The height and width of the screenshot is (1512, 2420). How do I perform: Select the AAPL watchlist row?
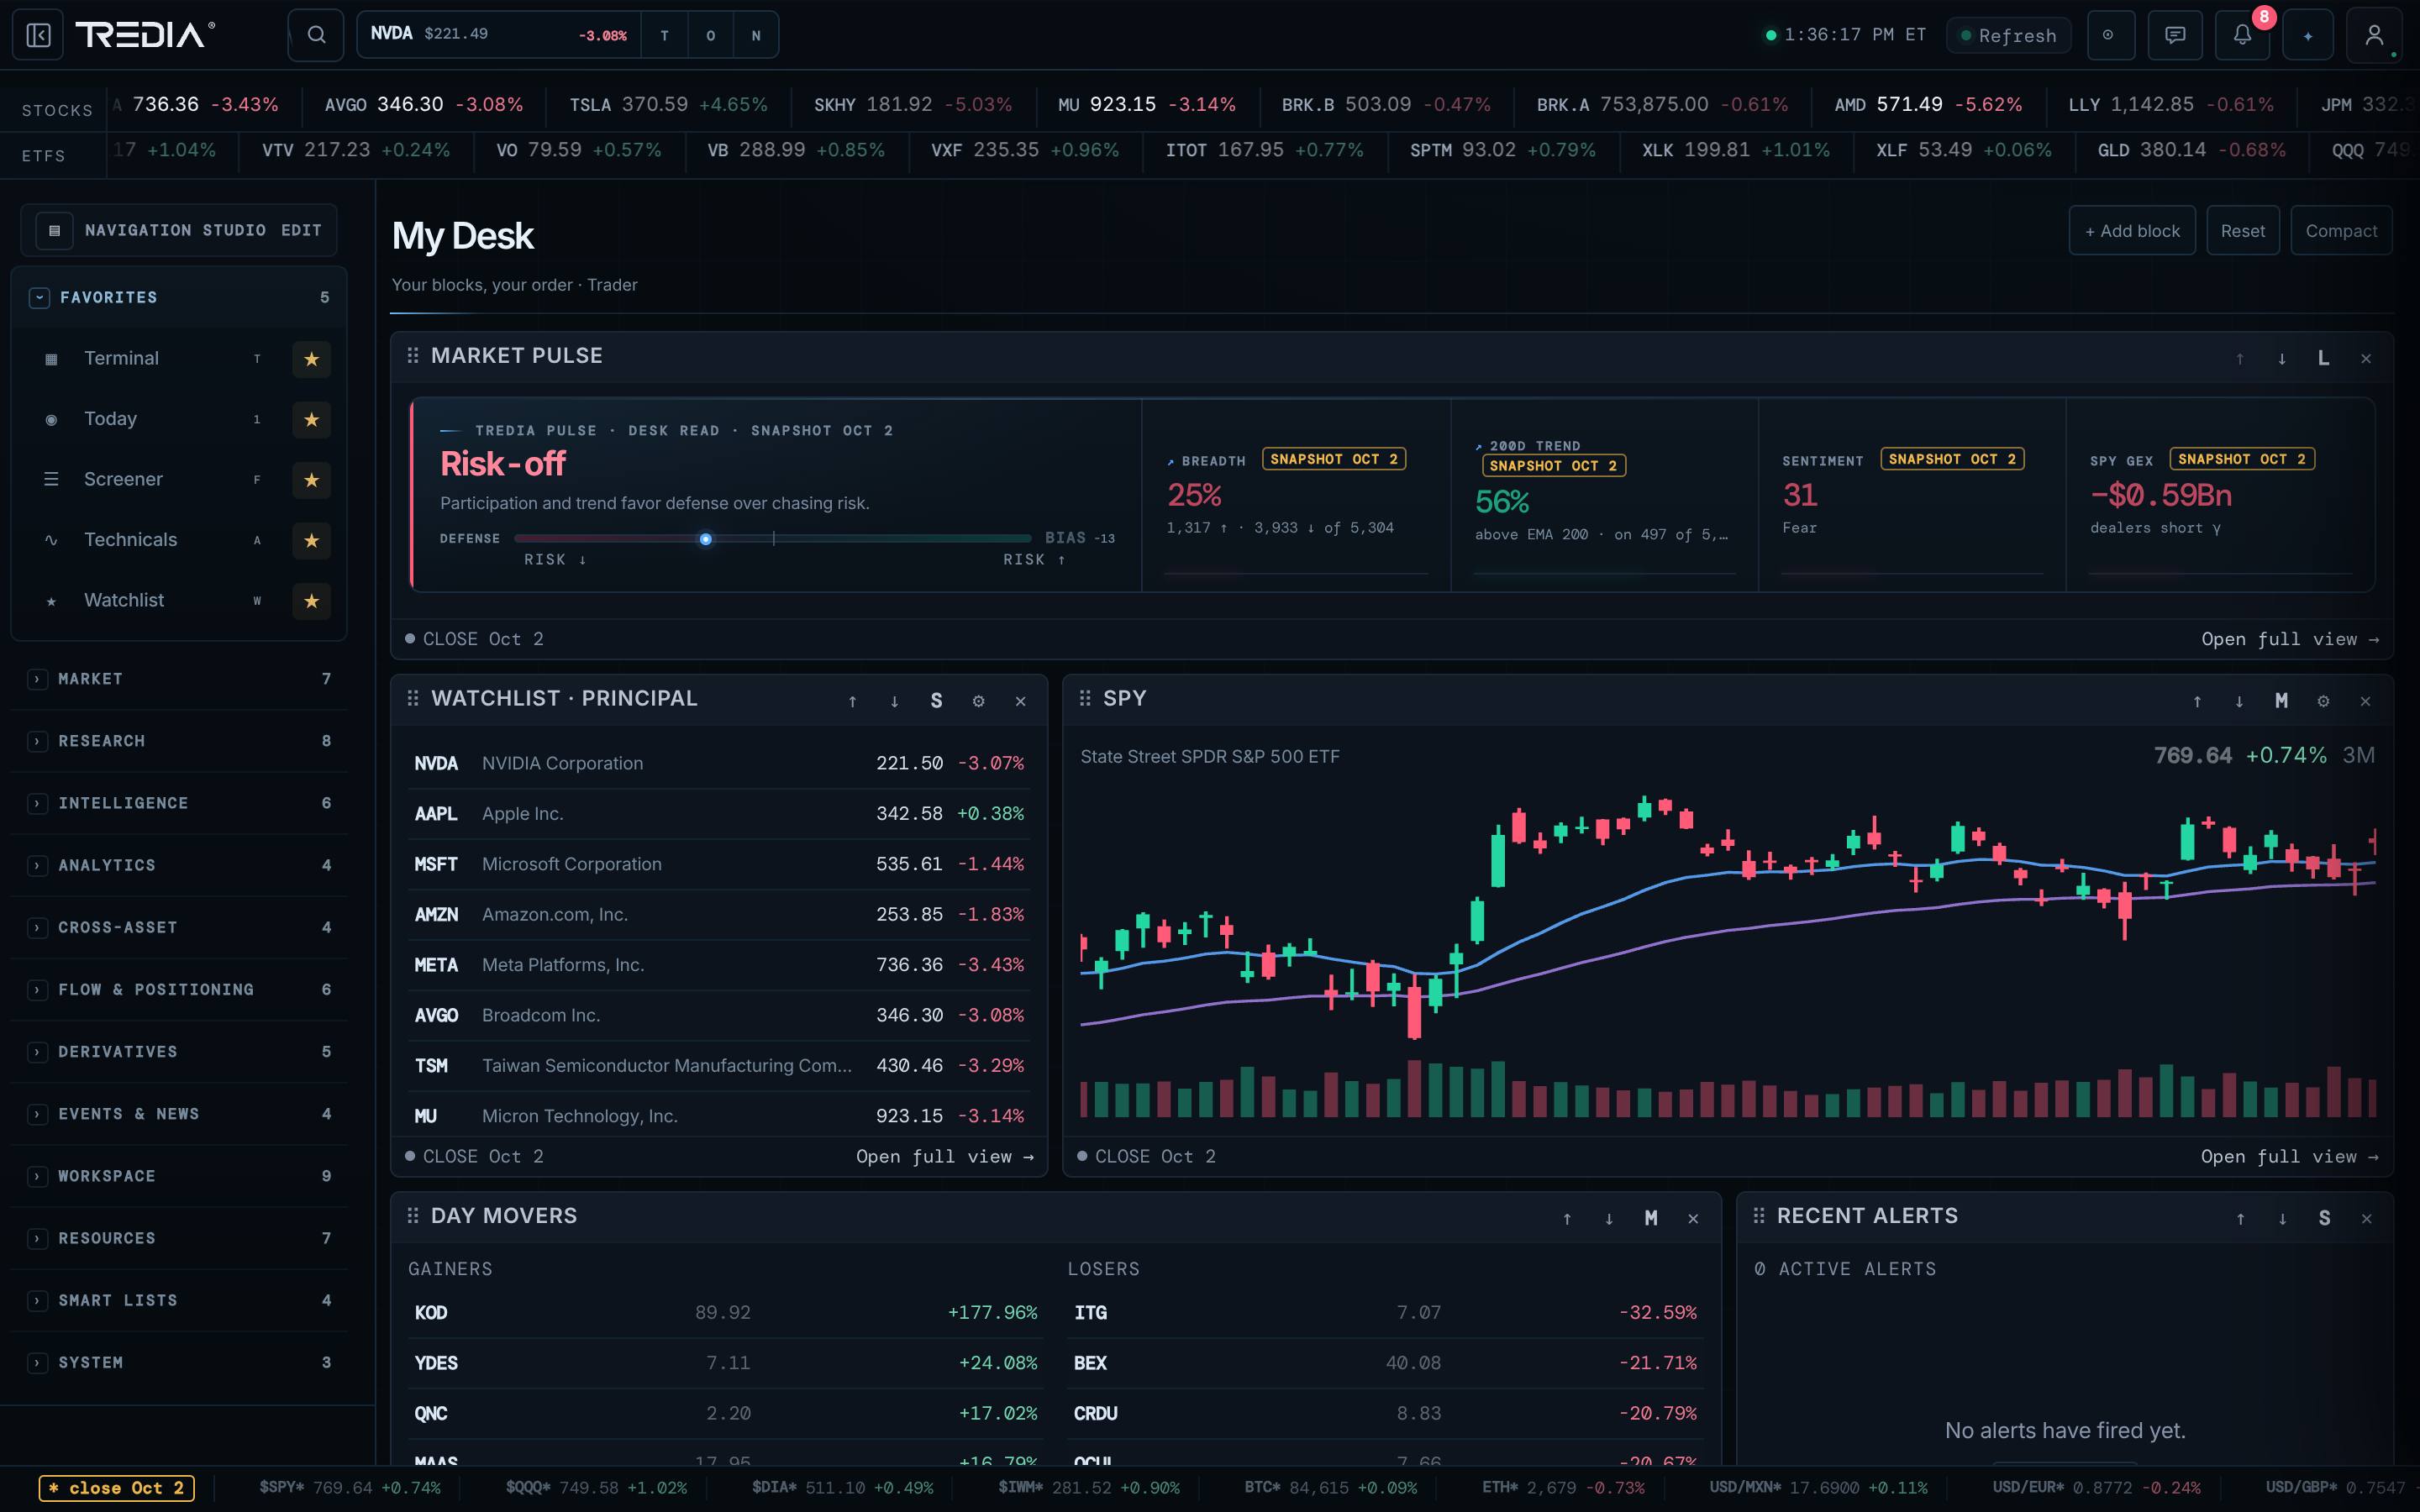[x=719, y=813]
